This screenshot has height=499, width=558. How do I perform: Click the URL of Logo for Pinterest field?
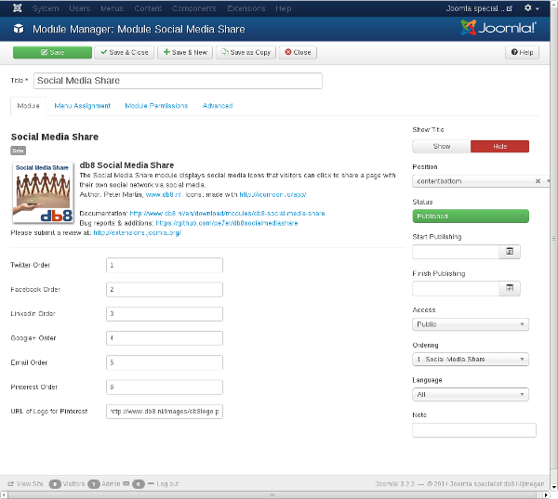click(165, 411)
